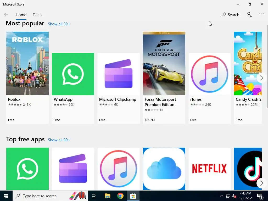
Task: Open the account sign-in icon
Action: click(x=249, y=15)
